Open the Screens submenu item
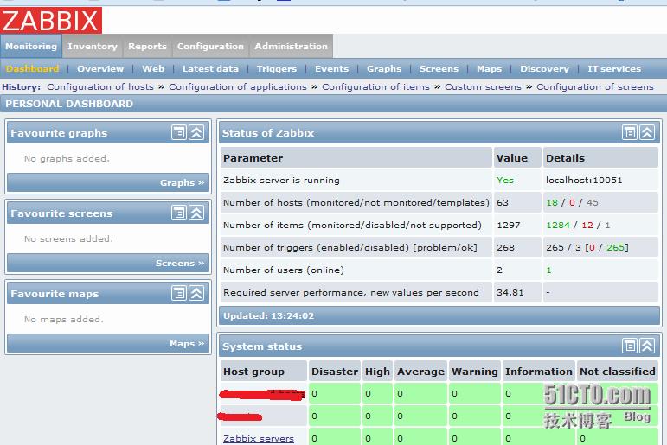The height and width of the screenshot is (445, 667). click(x=439, y=68)
